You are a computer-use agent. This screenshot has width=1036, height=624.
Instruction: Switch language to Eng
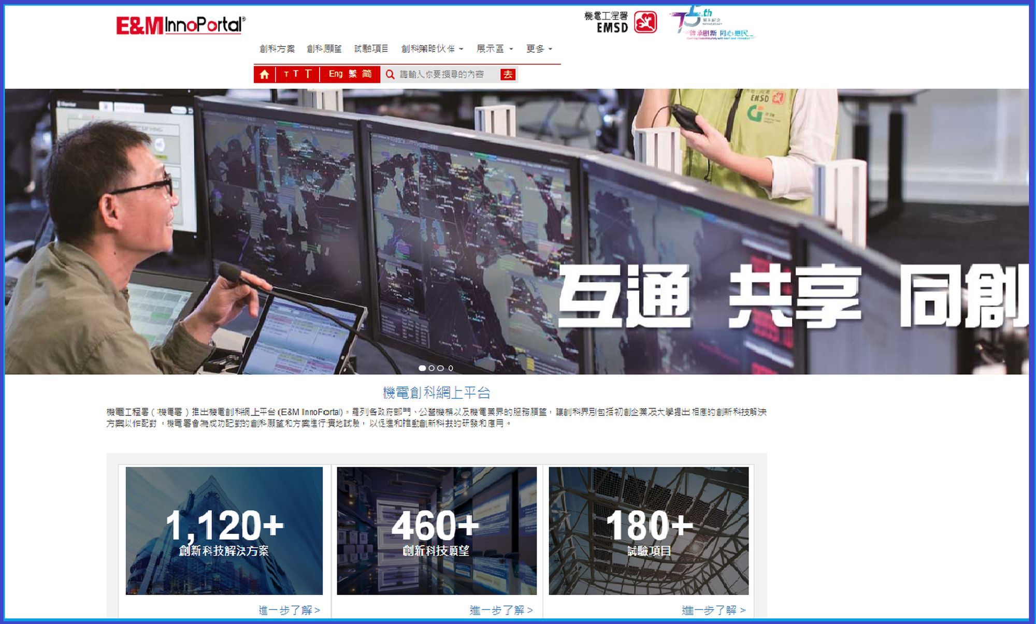(x=335, y=74)
